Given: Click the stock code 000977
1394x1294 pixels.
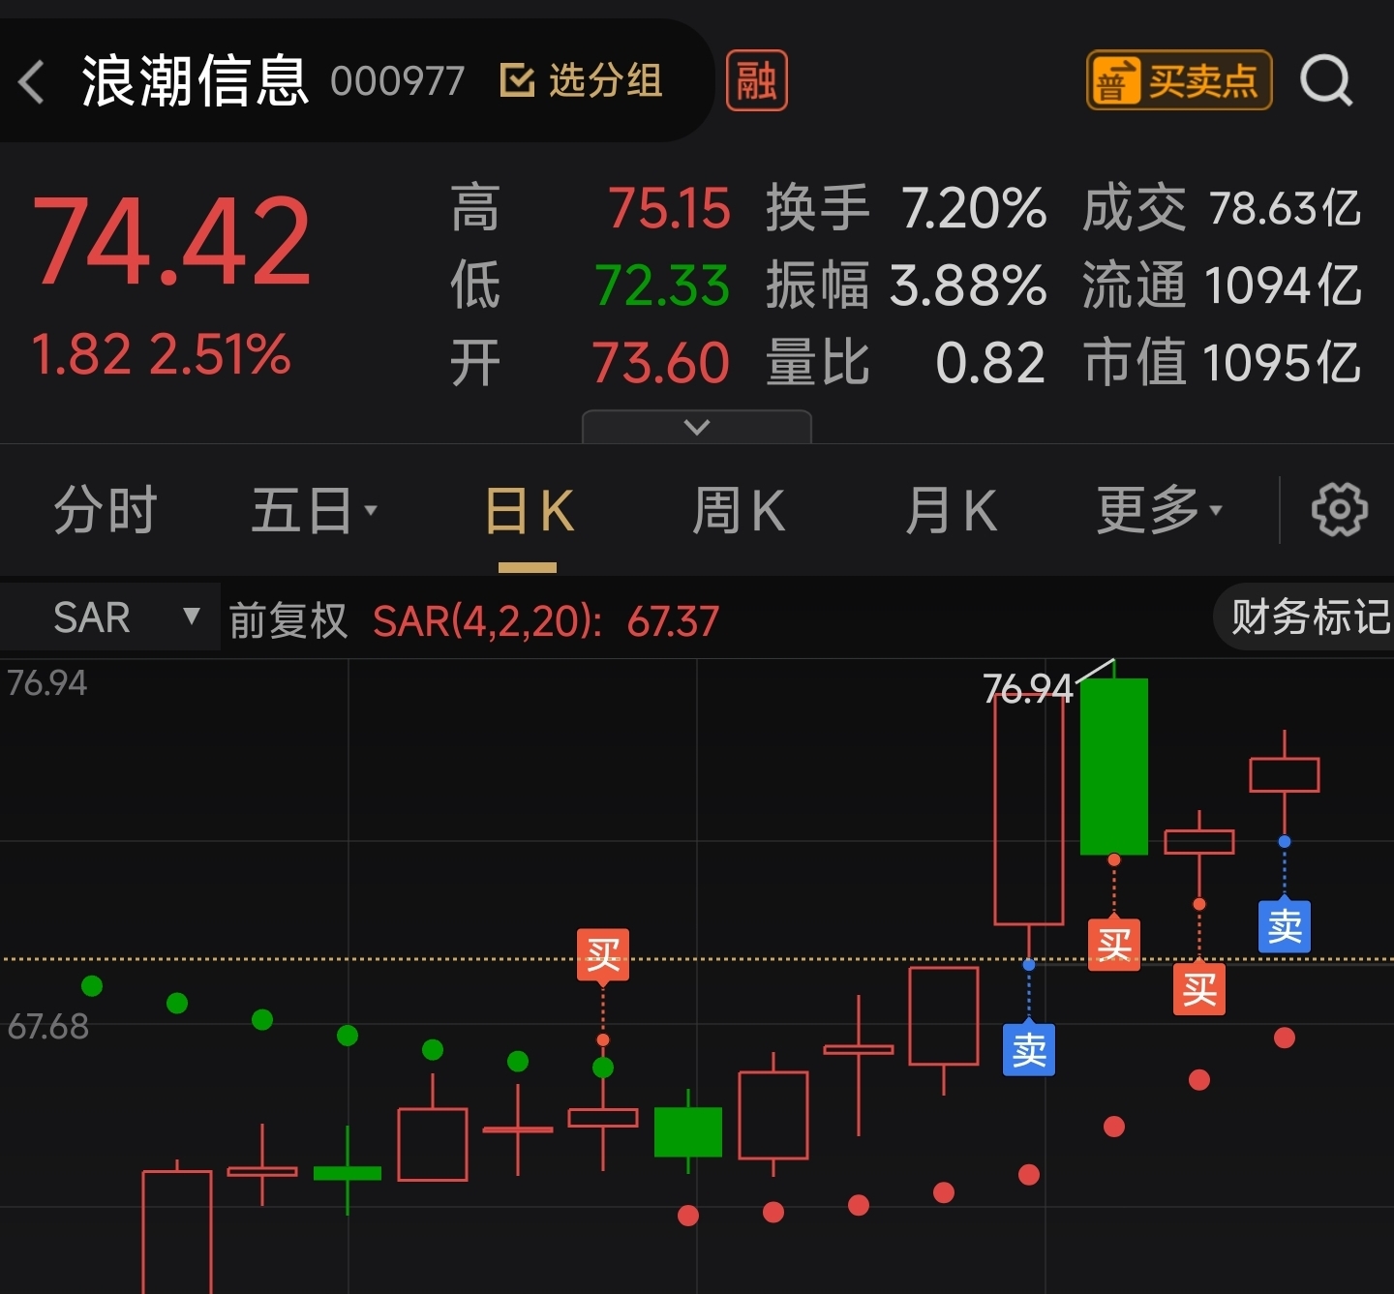Looking at the screenshot, I should click(x=397, y=81).
